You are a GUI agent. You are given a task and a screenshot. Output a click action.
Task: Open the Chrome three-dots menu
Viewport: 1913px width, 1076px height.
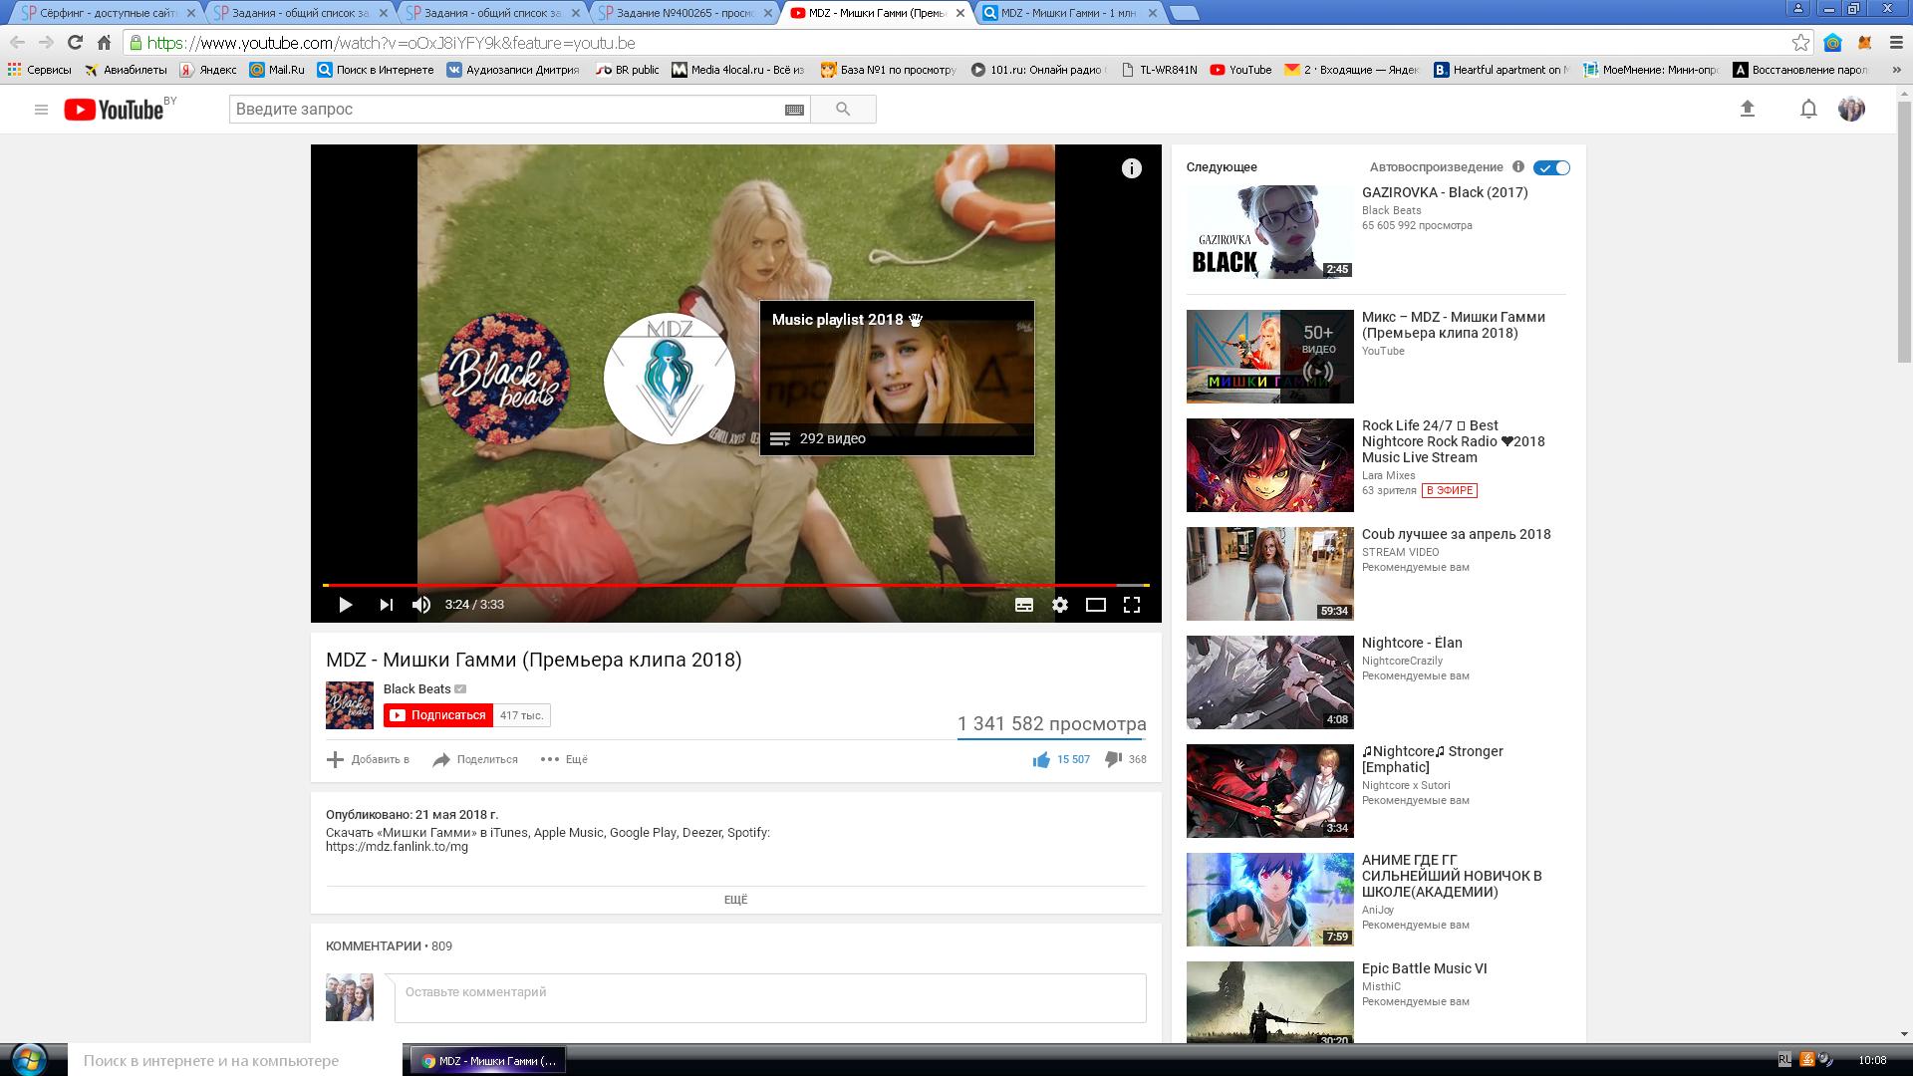pos(1894,43)
